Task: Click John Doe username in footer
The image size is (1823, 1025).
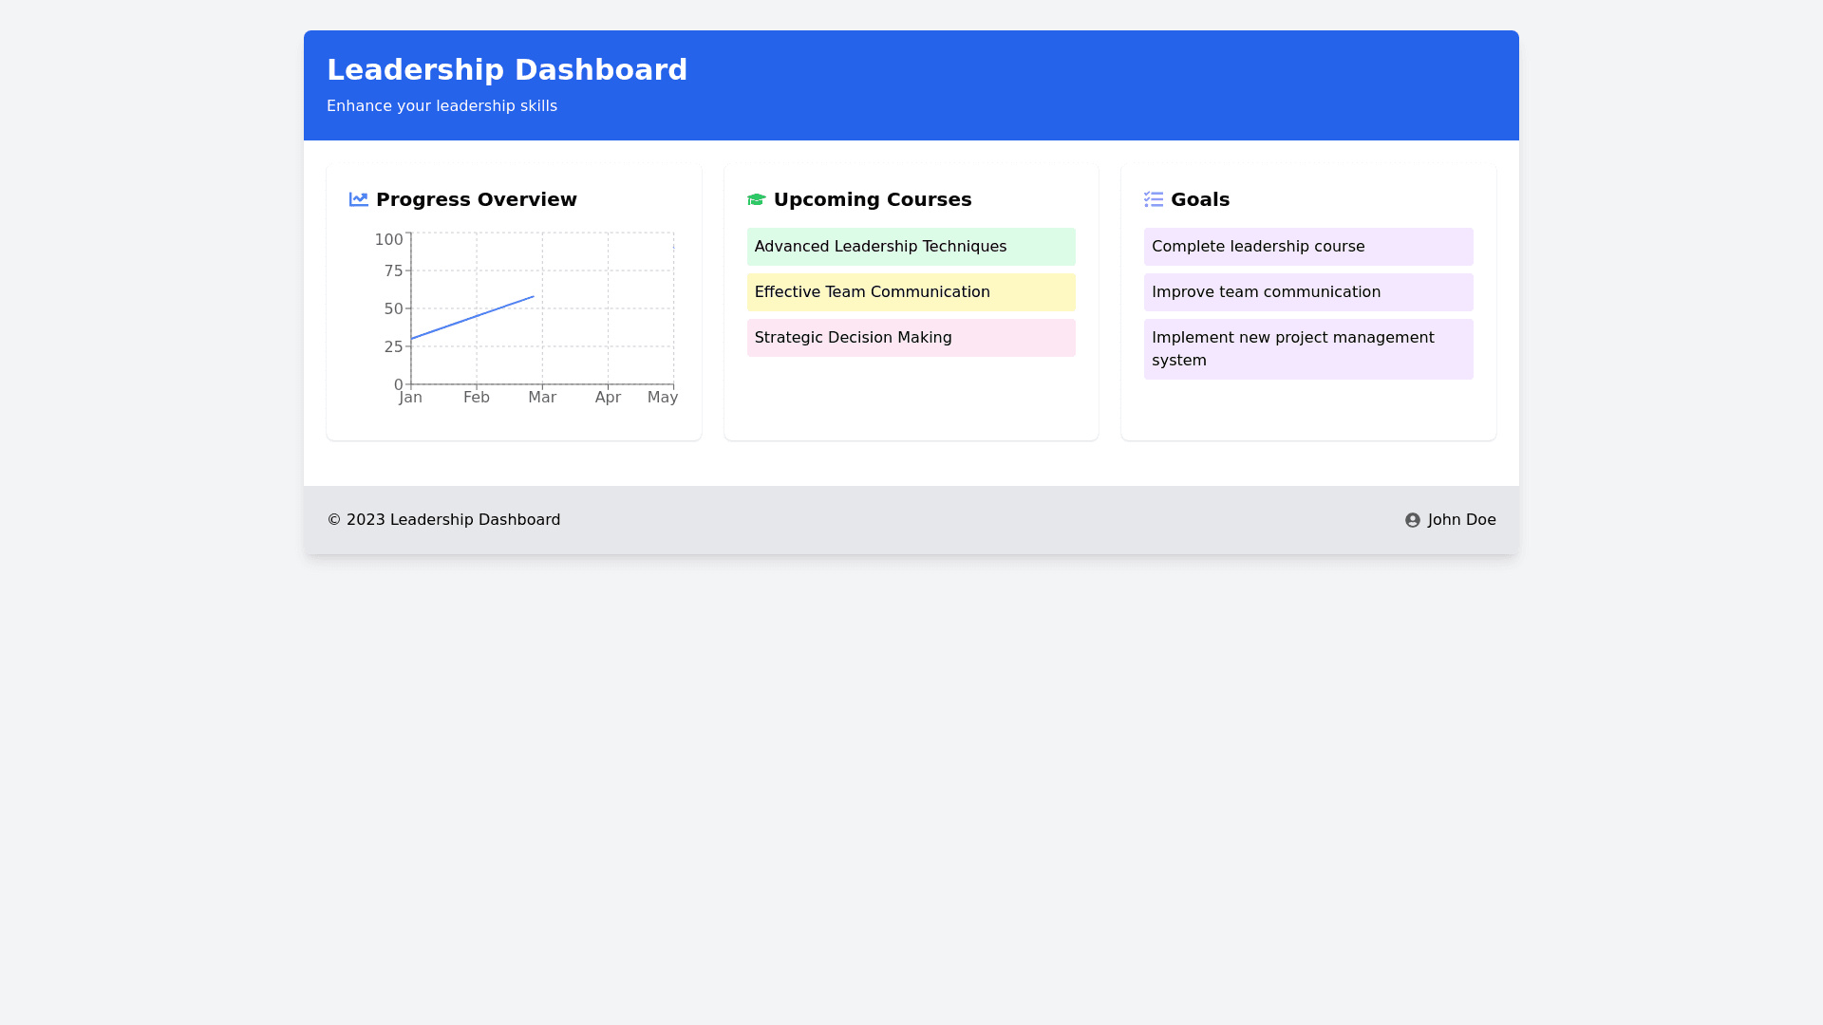Action: [1461, 520]
